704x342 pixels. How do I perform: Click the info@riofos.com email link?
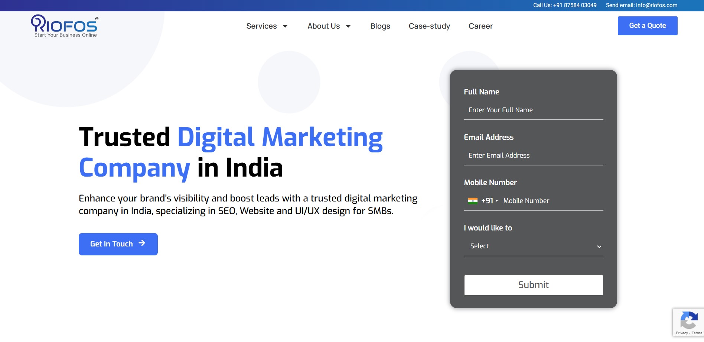pos(642,5)
